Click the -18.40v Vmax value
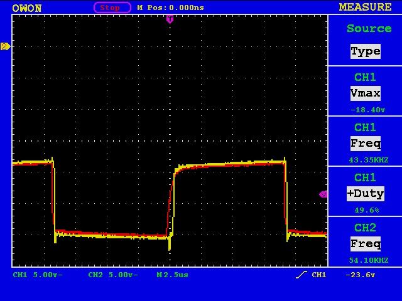The width and height of the screenshot is (402, 301). pos(367,110)
